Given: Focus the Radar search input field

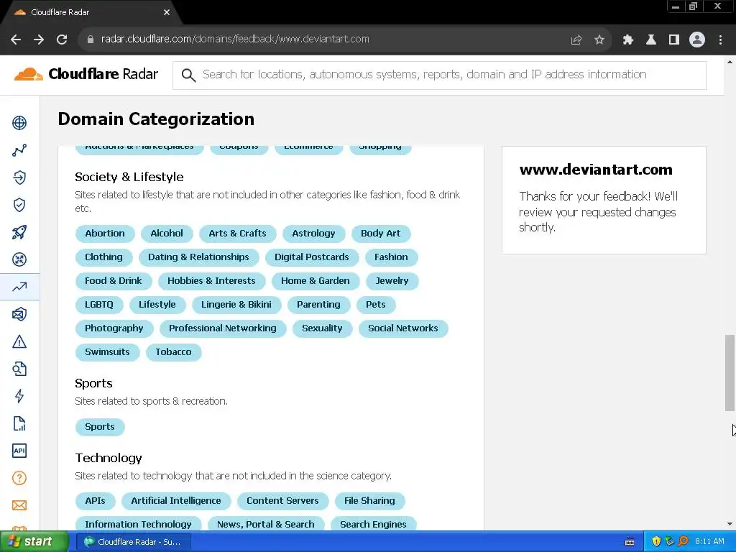Looking at the screenshot, I should pos(439,75).
